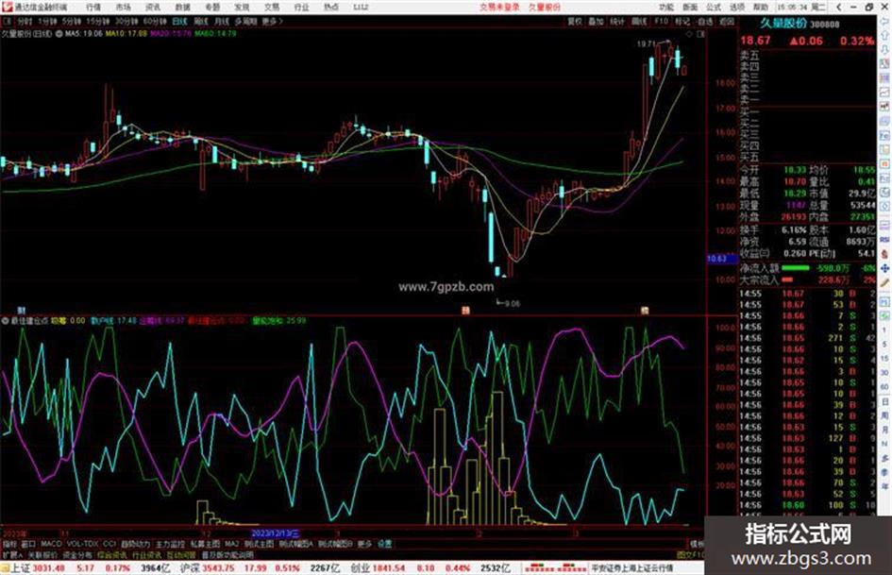The width and height of the screenshot is (892, 575).
Task: Click the 返回 button
Action: tap(727, 21)
